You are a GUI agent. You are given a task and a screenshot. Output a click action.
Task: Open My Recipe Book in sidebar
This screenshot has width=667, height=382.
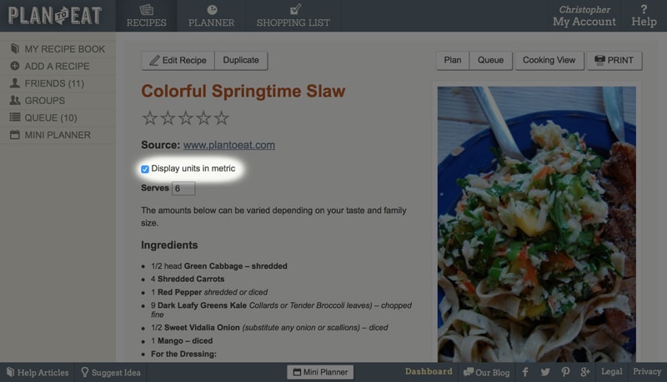(58, 49)
